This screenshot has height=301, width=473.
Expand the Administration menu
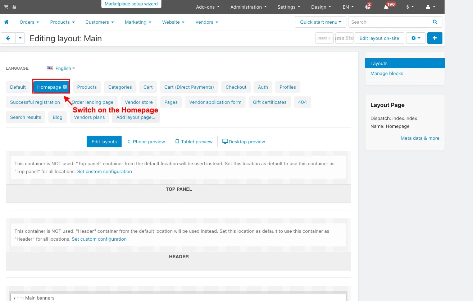(249, 7)
